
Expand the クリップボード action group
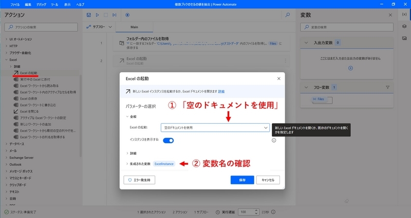(7, 185)
